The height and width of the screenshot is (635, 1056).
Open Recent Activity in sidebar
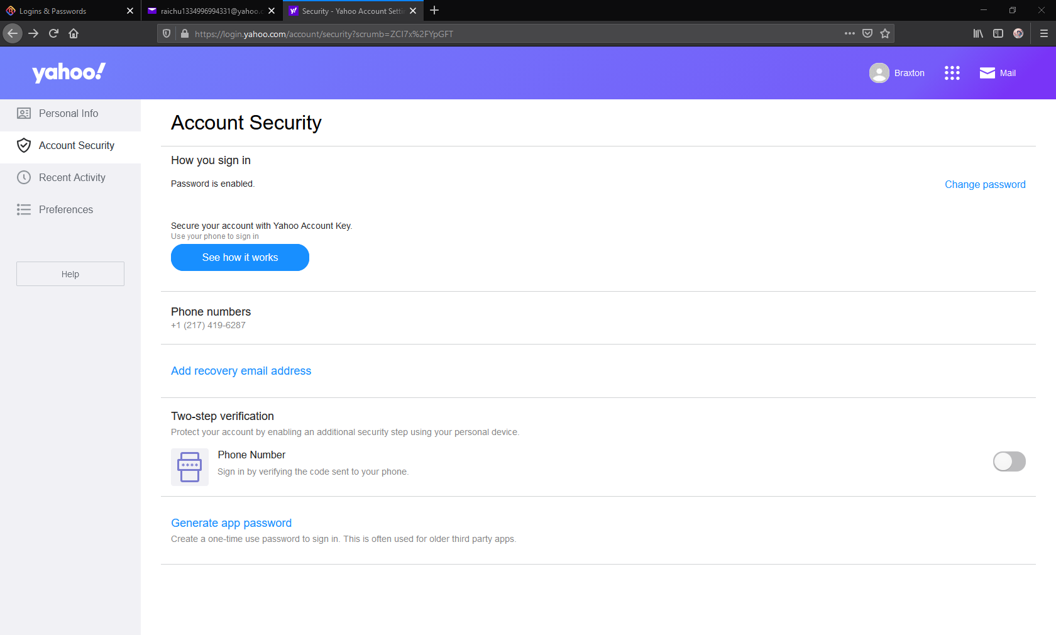click(x=70, y=177)
